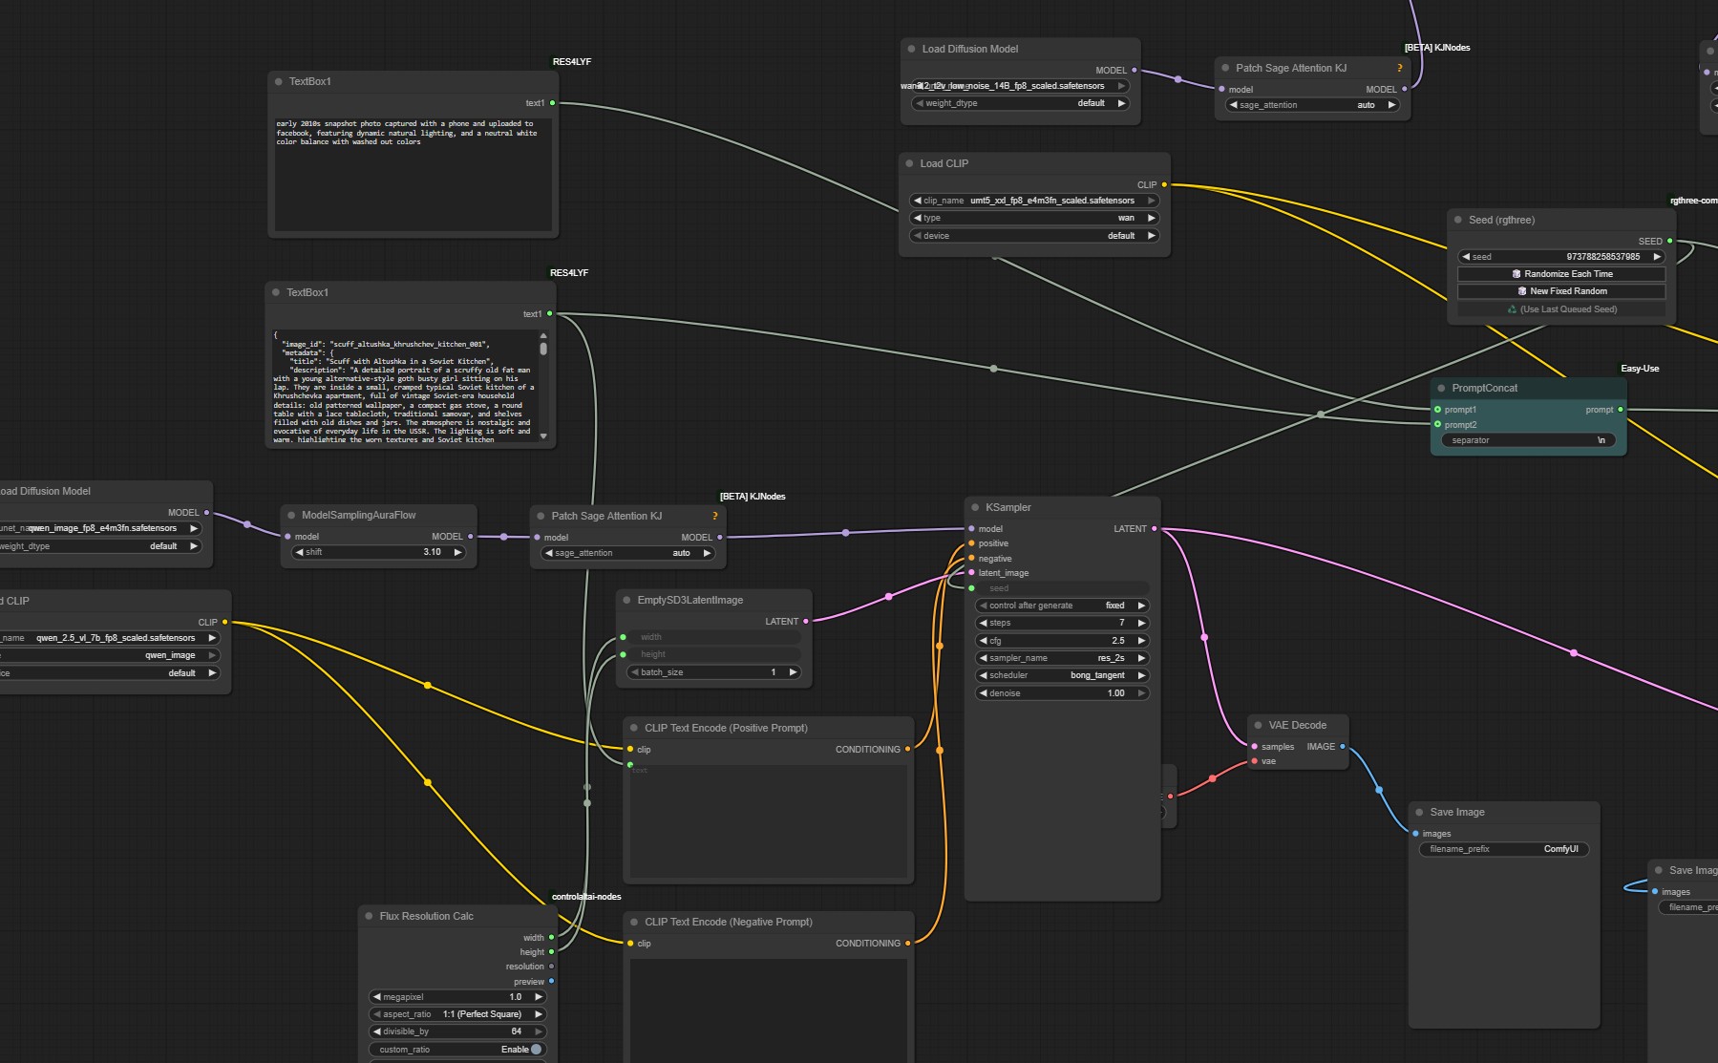Screen dimensions: 1718x1063
Task: Click the VAE Decode vae input socket
Action: point(1254,761)
